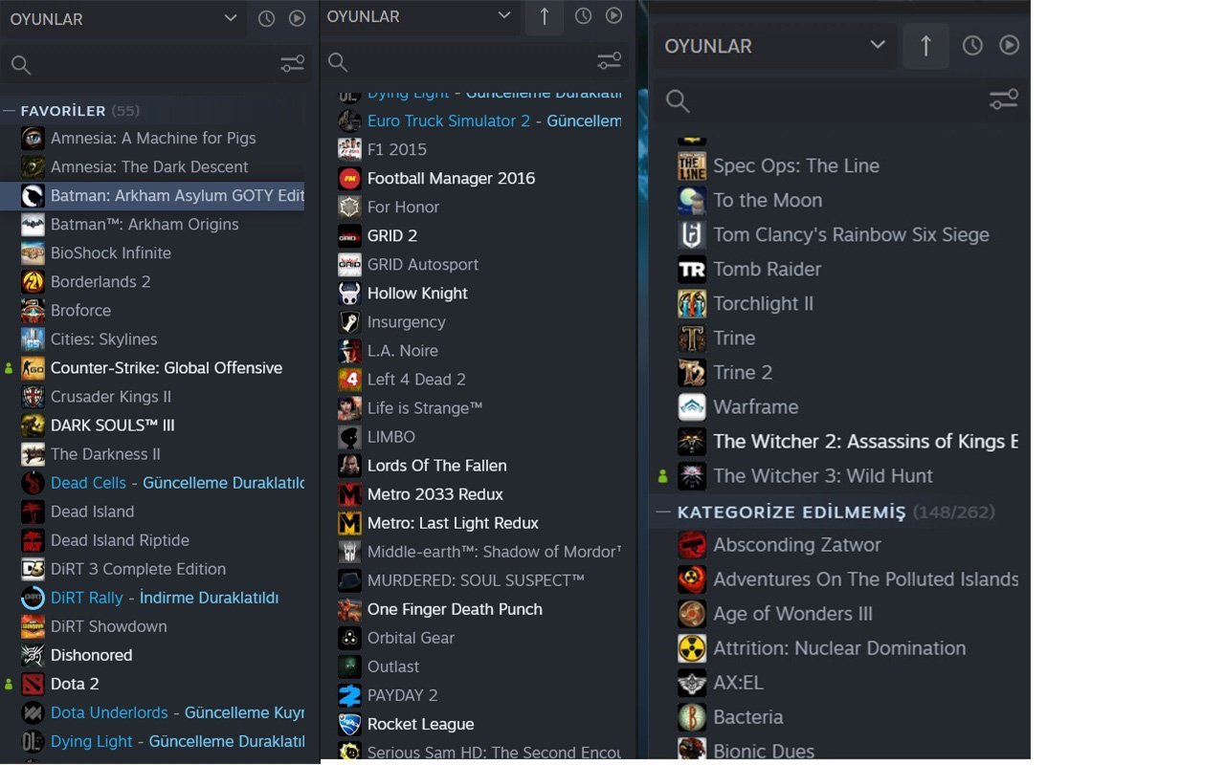Image resolution: width=1225 pixels, height=765 pixels.
Task: Select the Counter-Strike: Global Offensive icon
Action: (33, 368)
